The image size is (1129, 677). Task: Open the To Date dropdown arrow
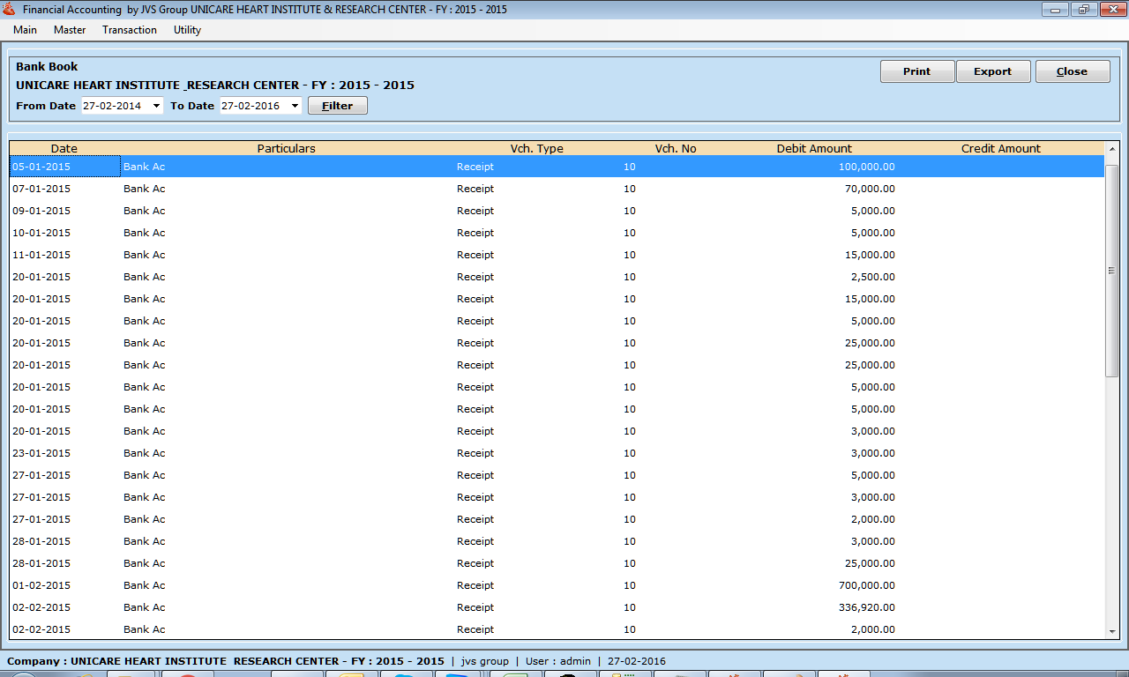[295, 106]
